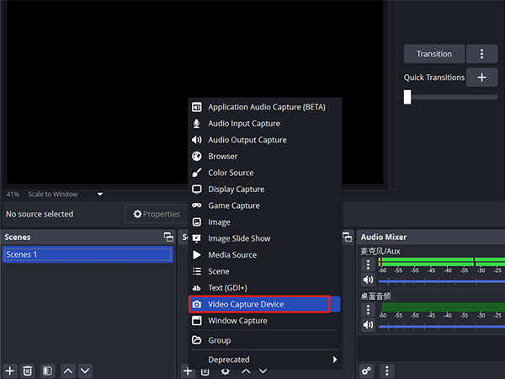Screen dimensions: 505x379
Task: Pop out the Scenes dock panel
Action: click(x=168, y=238)
